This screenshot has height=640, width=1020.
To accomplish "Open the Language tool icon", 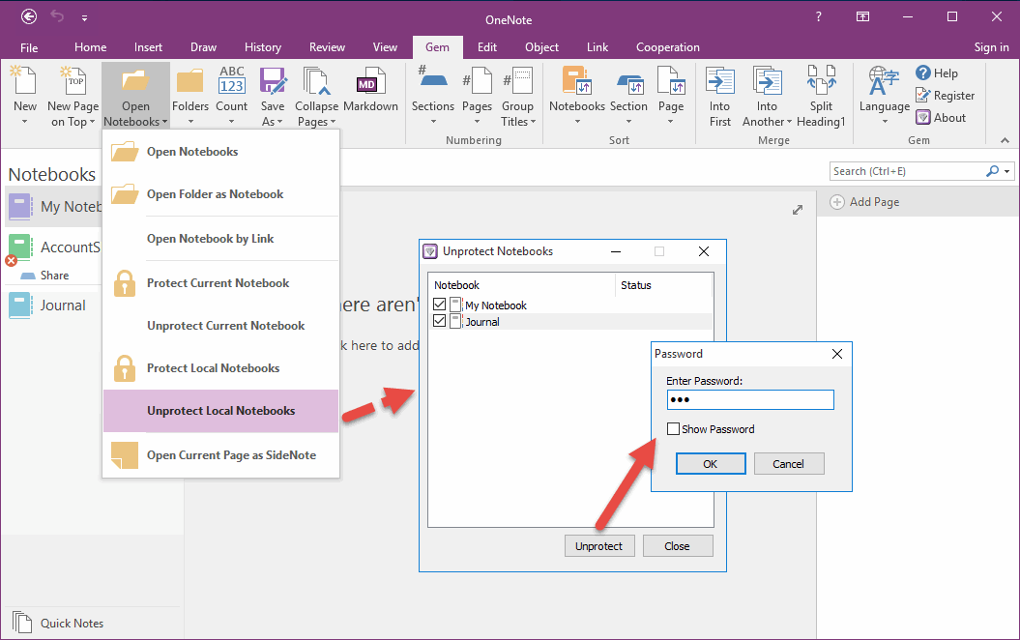I will pos(884,80).
